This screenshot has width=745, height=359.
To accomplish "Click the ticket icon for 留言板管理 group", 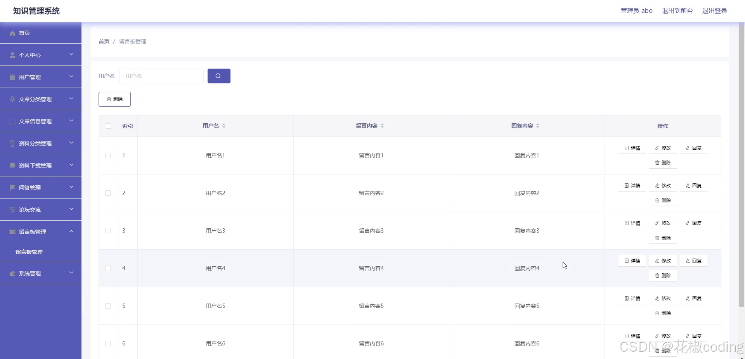I will tap(12, 232).
